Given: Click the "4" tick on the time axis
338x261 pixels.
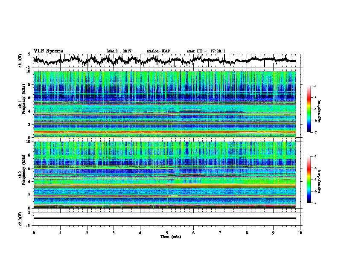Looking at the screenshot, I should (140, 233).
